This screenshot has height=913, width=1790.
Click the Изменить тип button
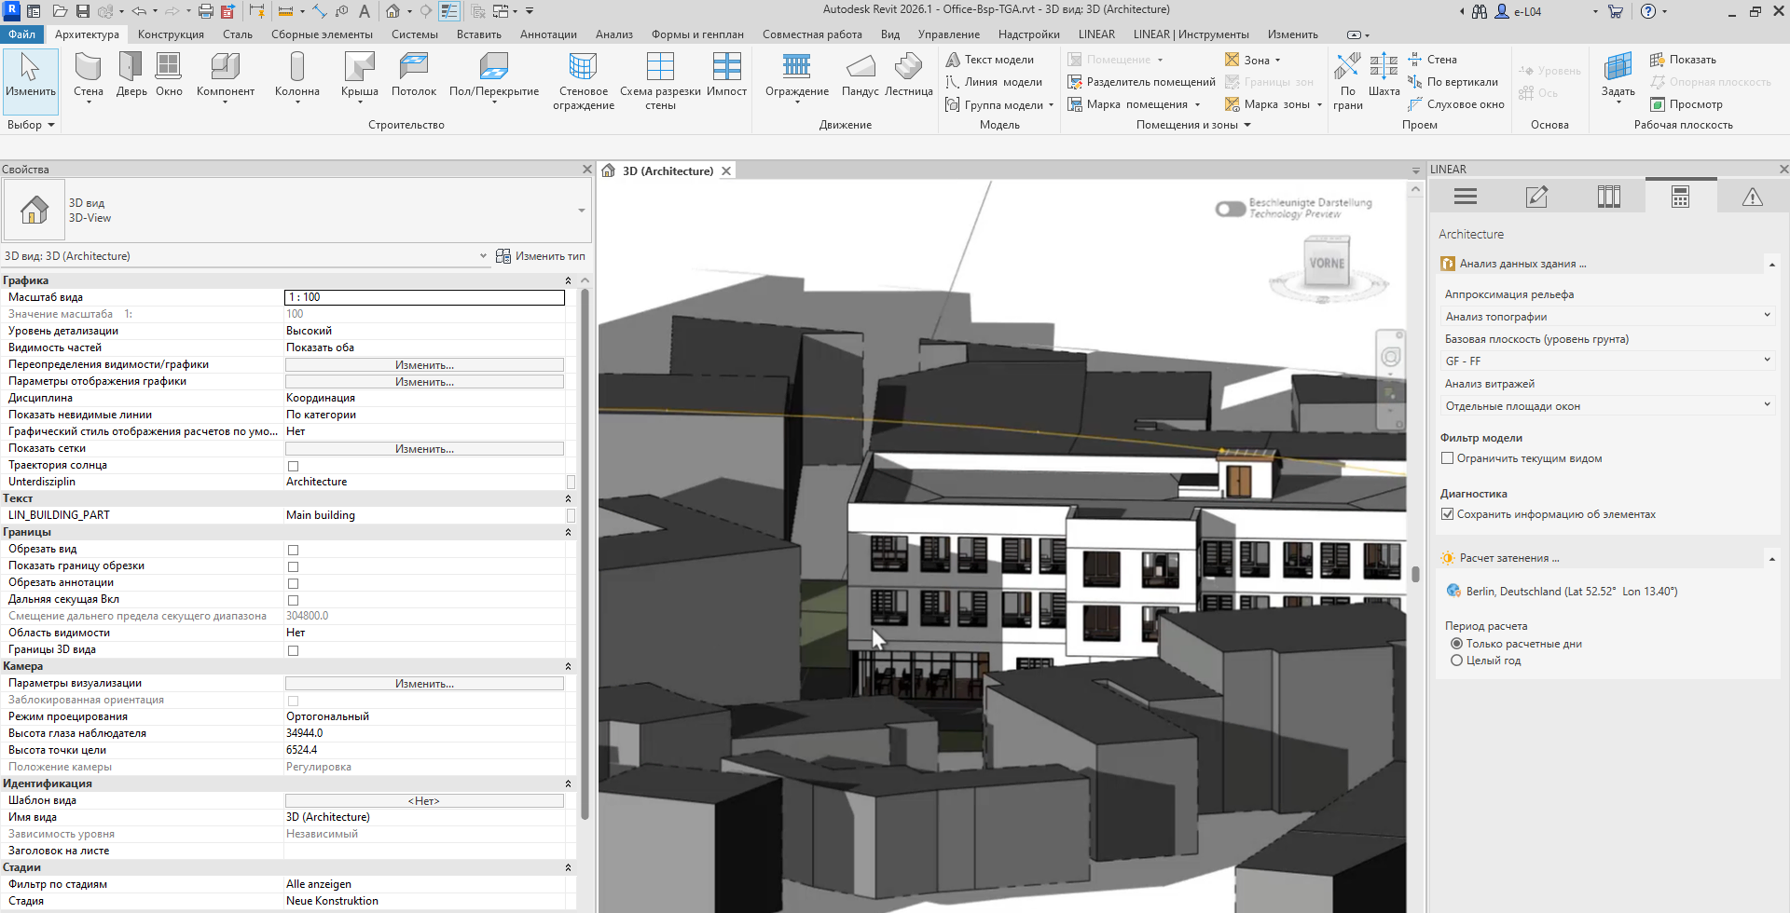point(541,256)
